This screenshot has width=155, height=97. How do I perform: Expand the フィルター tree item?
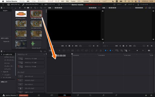pos(3,75)
